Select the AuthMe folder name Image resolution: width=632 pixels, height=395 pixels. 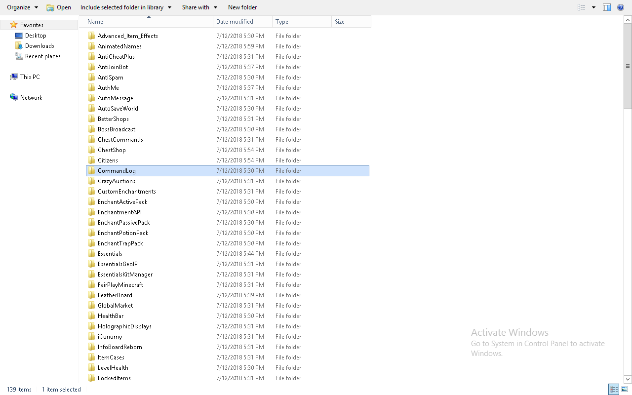tap(108, 88)
